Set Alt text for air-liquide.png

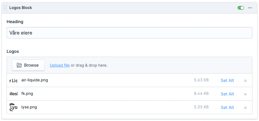[x=227, y=80]
